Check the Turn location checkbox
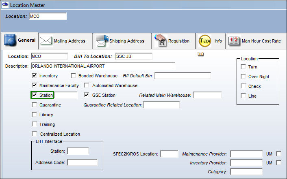 click(x=243, y=66)
